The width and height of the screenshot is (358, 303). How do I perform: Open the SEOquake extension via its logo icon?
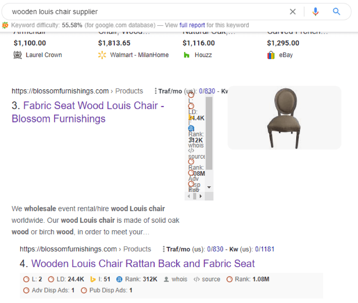(x=5, y=25)
